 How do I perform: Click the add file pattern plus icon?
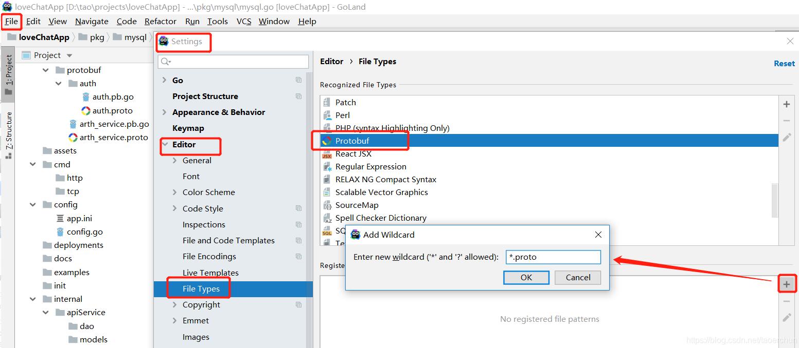[x=787, y=284]
